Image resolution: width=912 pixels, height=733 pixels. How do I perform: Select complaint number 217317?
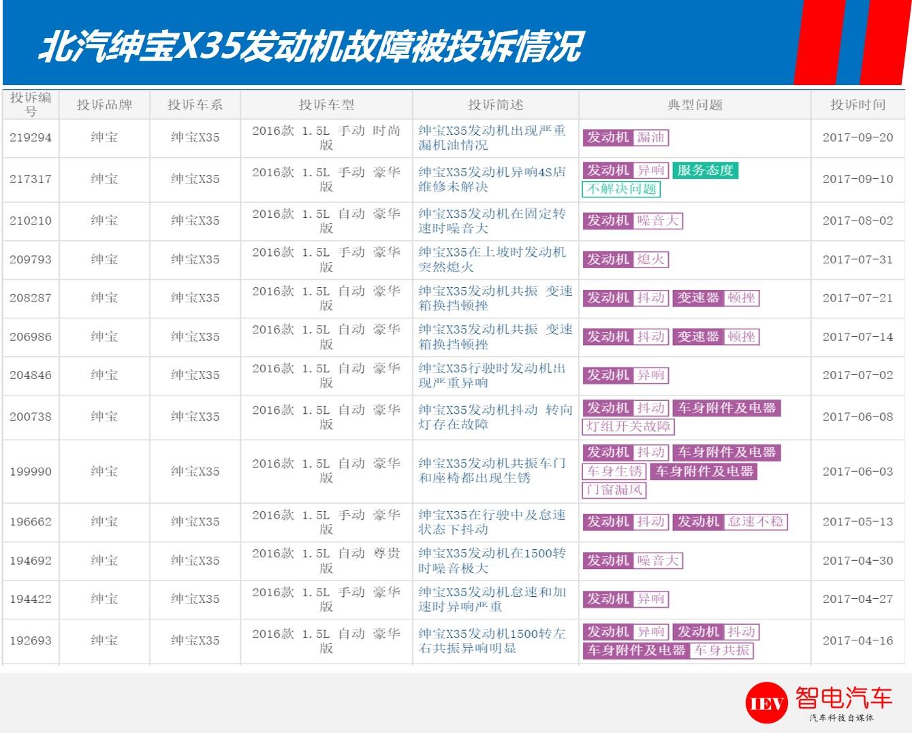(x=31, y=179)
